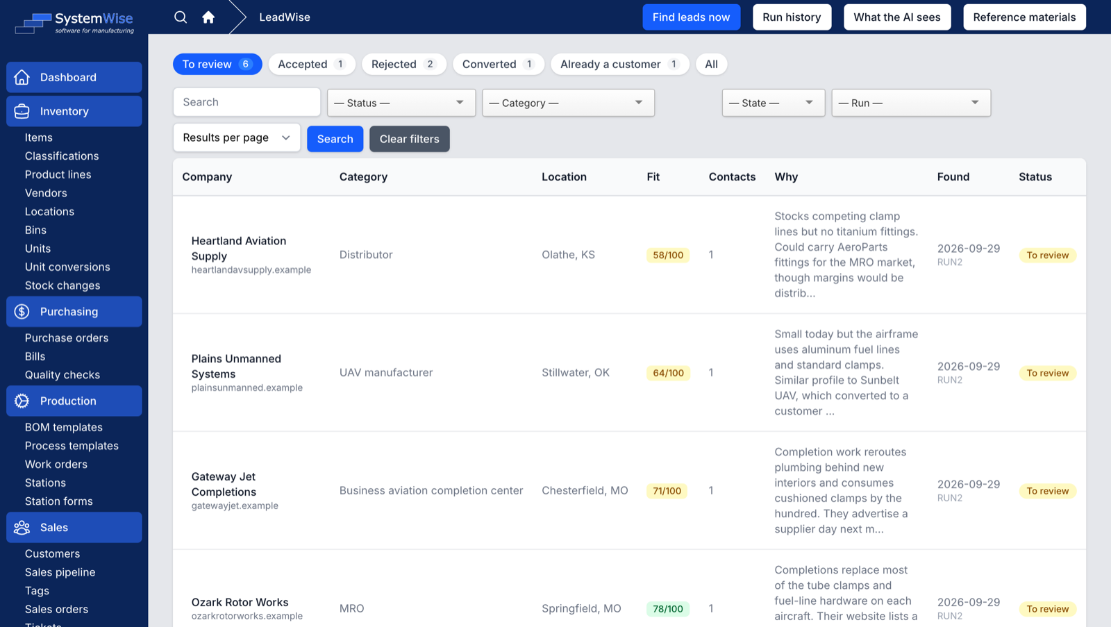Open the Ozark Rotor Works lead
This screenshot has height=627, width=1111.
tap(240, 602)
